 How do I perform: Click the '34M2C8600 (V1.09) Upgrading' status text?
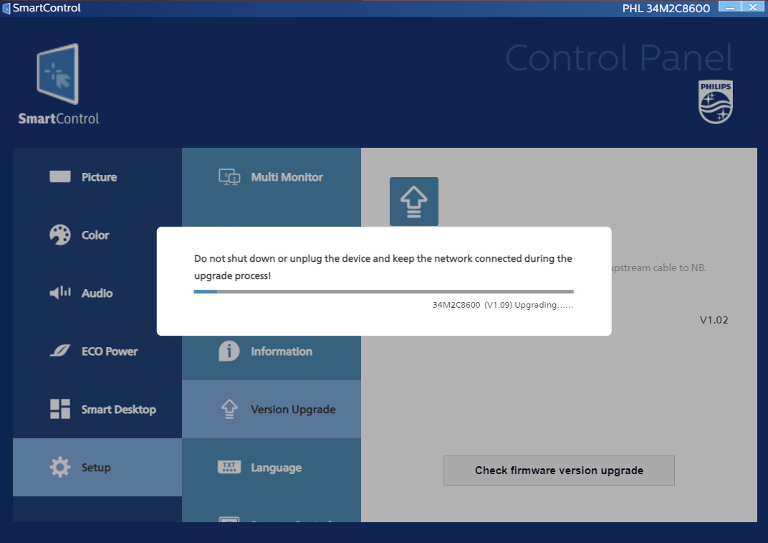[502, 305]
